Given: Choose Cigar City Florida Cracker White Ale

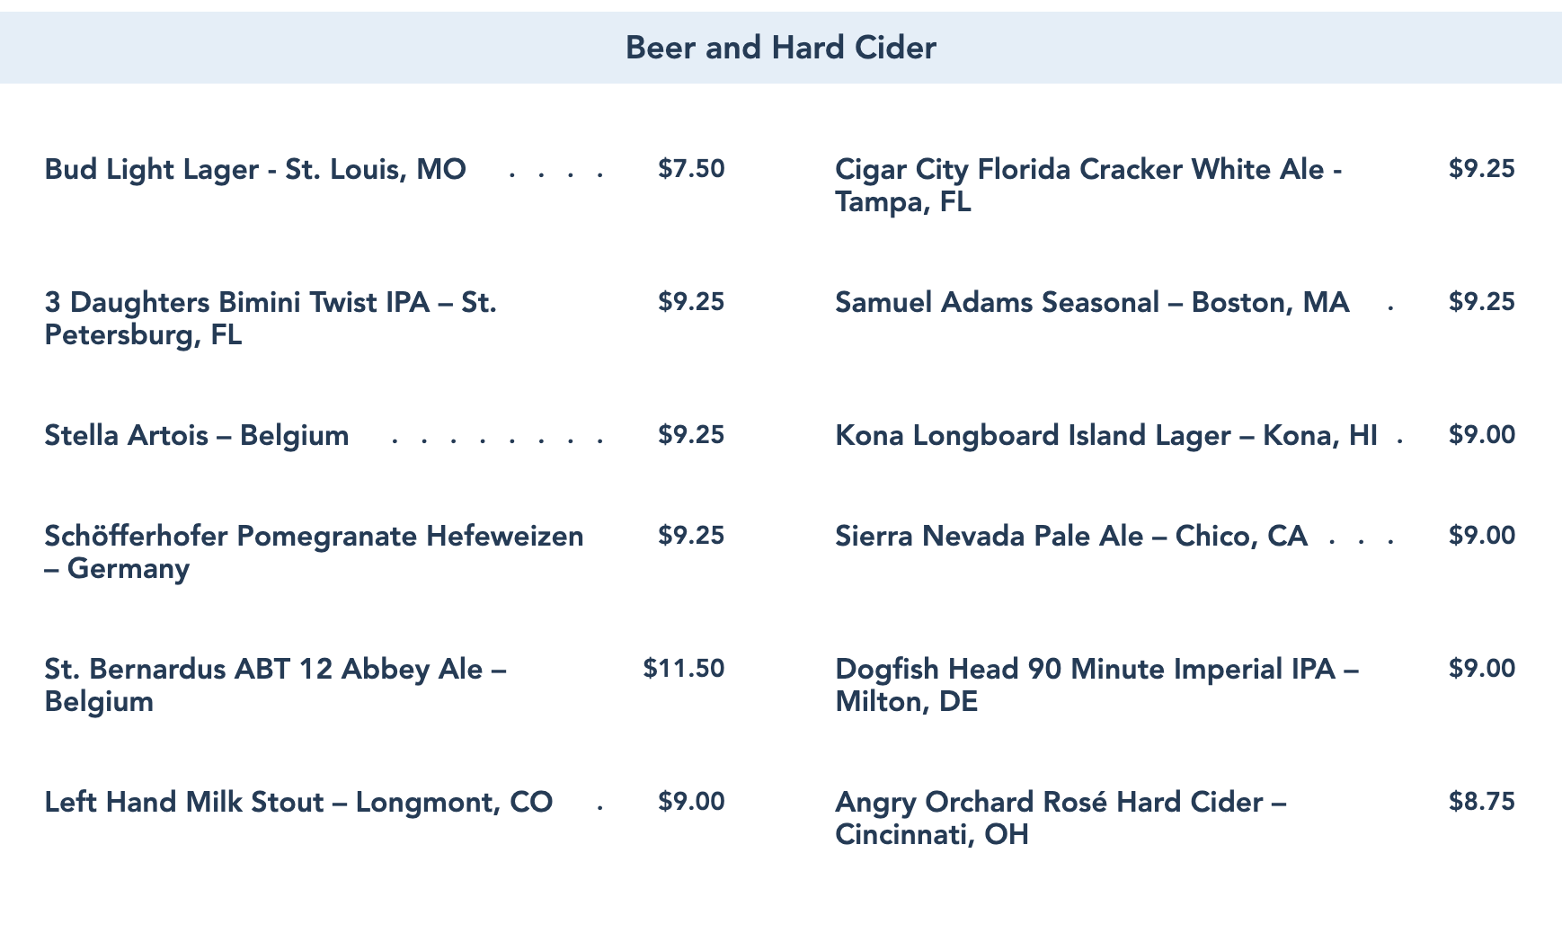Looking at the screenshot, I should pos(1088,185).
